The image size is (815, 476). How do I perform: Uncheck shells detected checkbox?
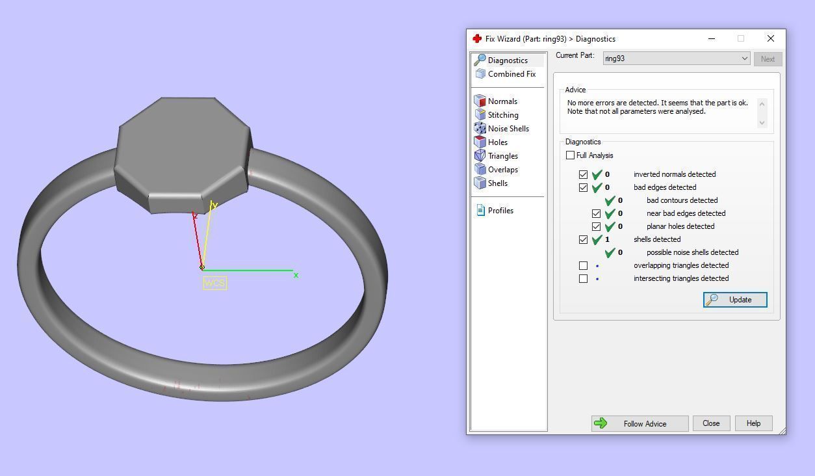(583, 239)
